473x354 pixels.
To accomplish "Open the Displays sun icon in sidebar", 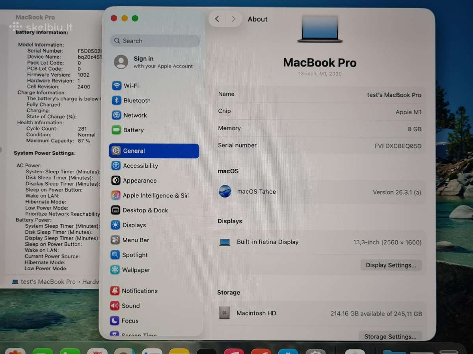I will coord(115,225).
